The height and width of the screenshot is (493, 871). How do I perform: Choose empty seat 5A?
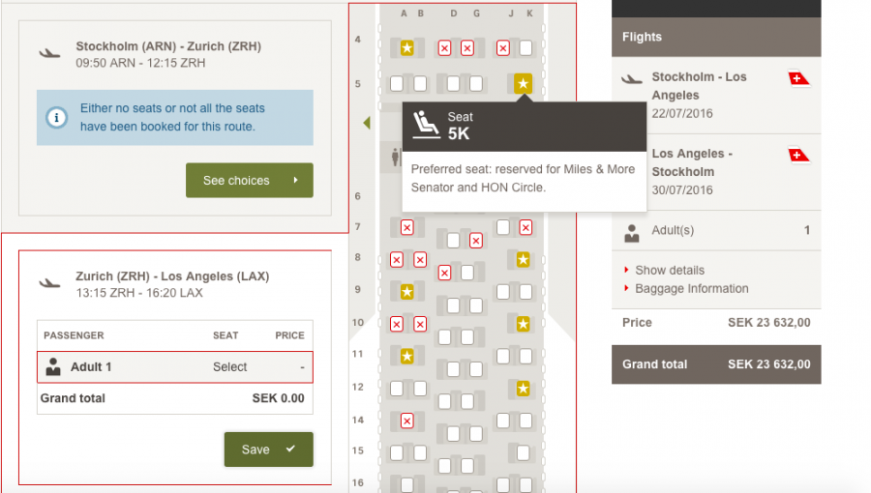(x=397, y=84)
